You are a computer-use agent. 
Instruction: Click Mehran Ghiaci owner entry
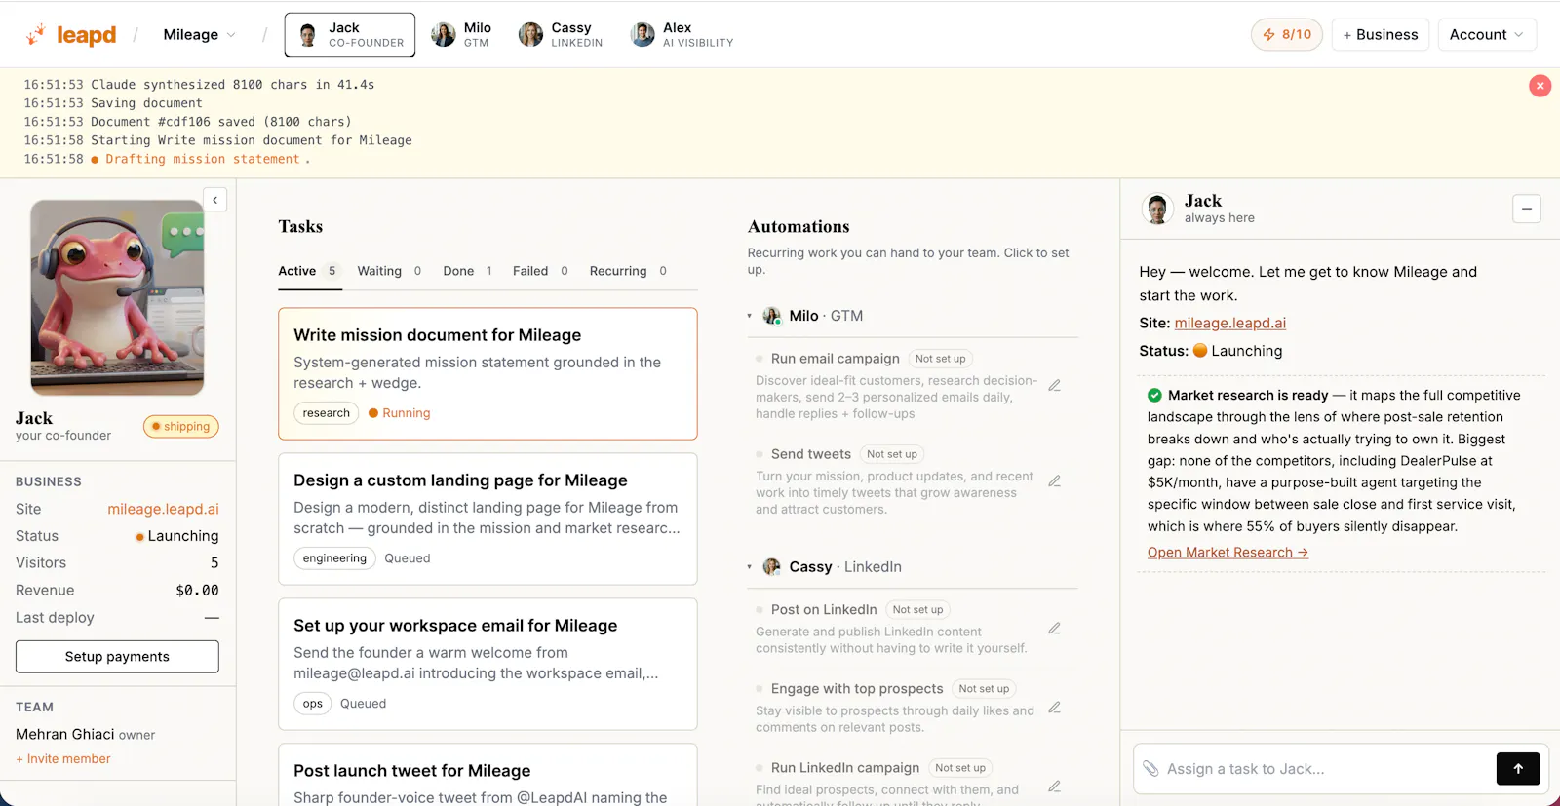[x=86, y=735]
